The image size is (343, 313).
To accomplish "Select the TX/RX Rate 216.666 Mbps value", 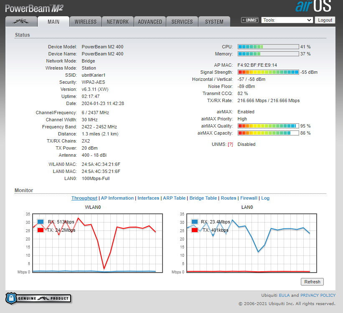I will coord(269,100).
